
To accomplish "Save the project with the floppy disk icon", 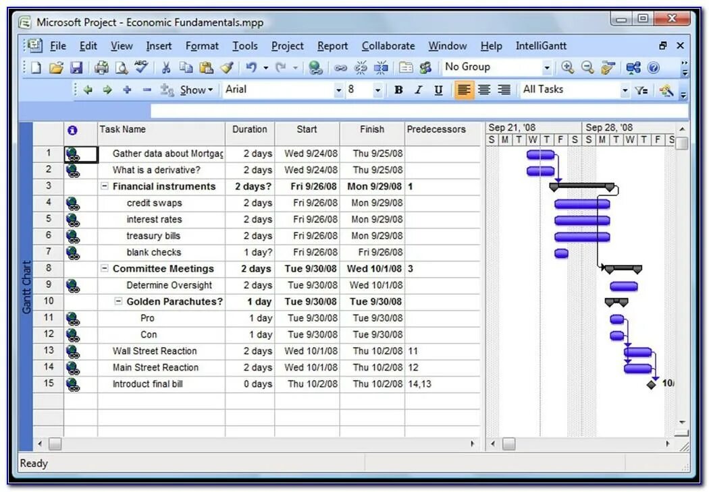I will click(x=76, y=67).
